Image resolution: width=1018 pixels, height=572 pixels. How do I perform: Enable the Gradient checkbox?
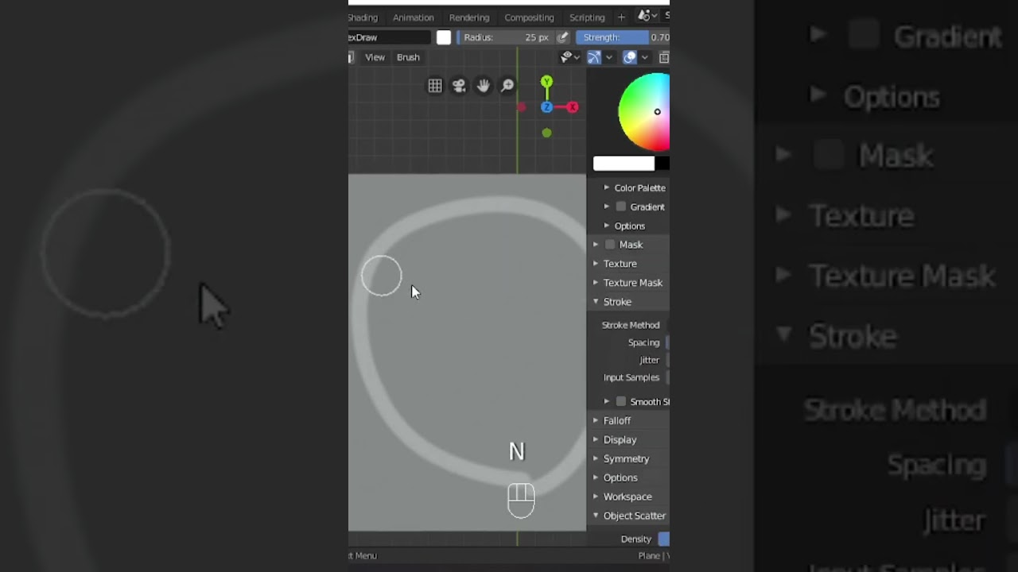coord(621,207)
